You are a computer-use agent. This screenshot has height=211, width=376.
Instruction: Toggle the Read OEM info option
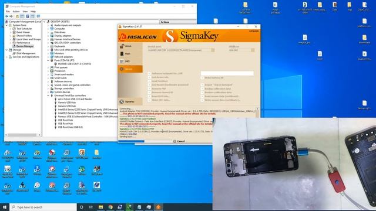149,96
